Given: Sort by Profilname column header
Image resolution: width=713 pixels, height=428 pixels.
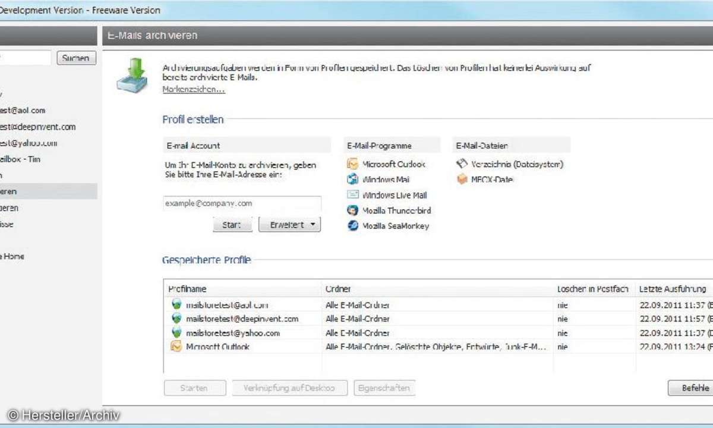Looking at the screenshot, I should coord(242,289).
